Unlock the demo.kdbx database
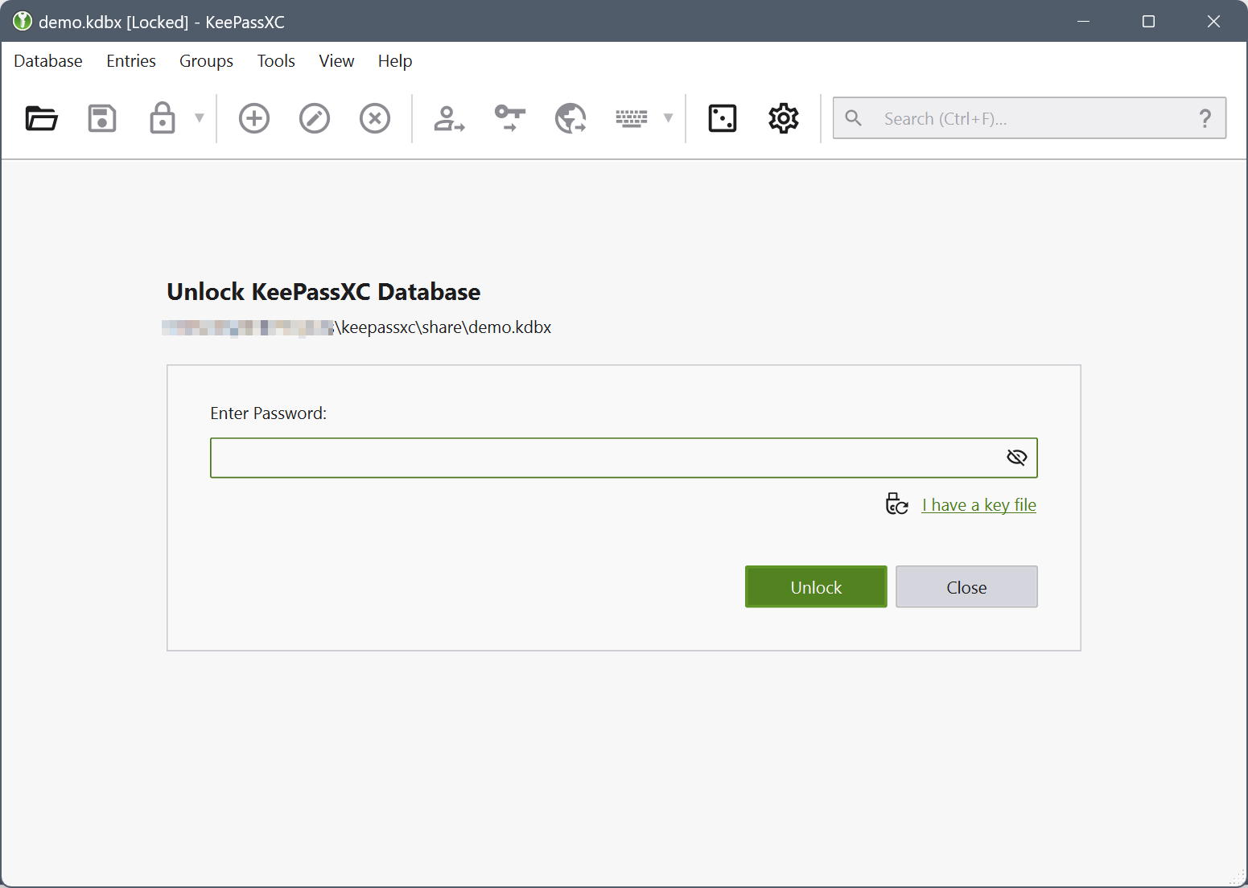 click(815, 586)
